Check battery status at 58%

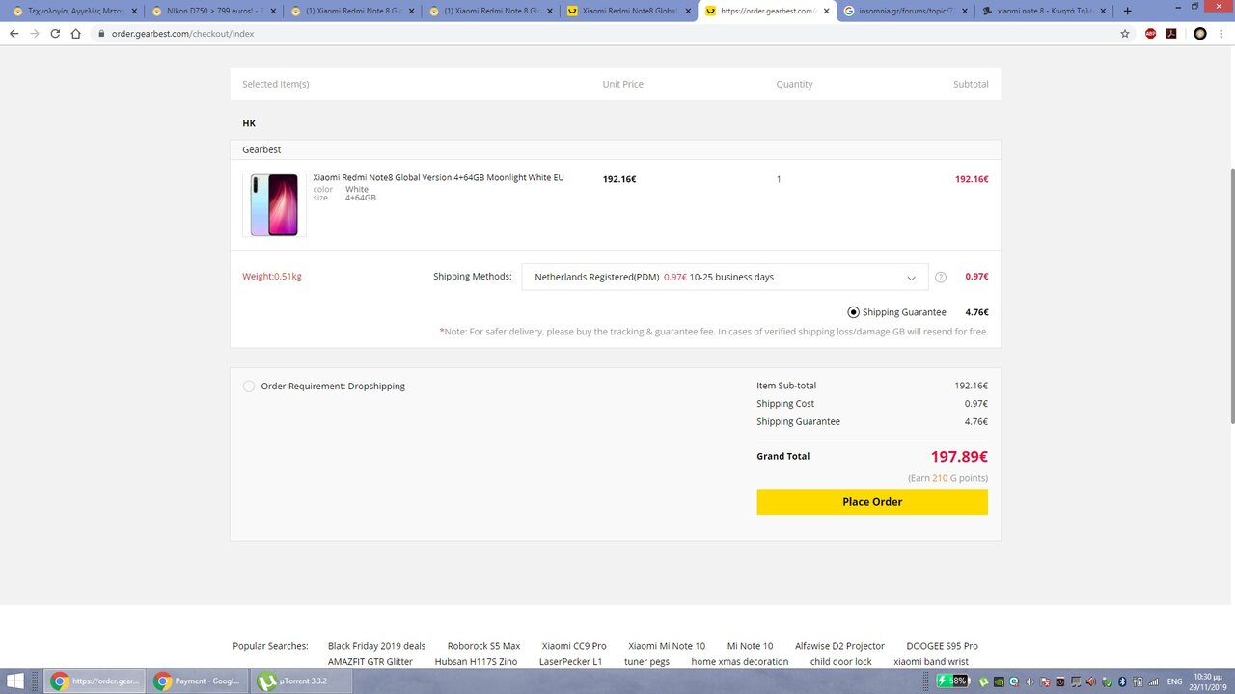tap(953, 681)
